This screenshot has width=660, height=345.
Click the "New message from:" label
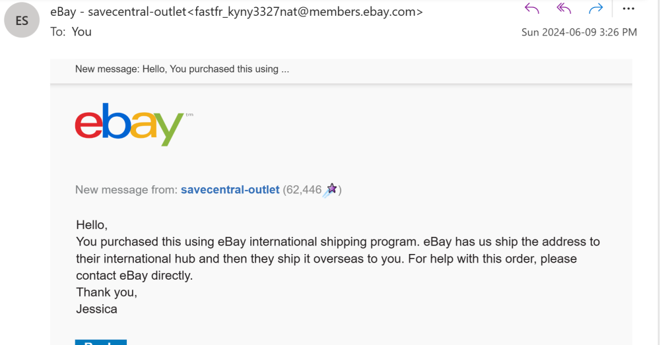coord(126,190)
